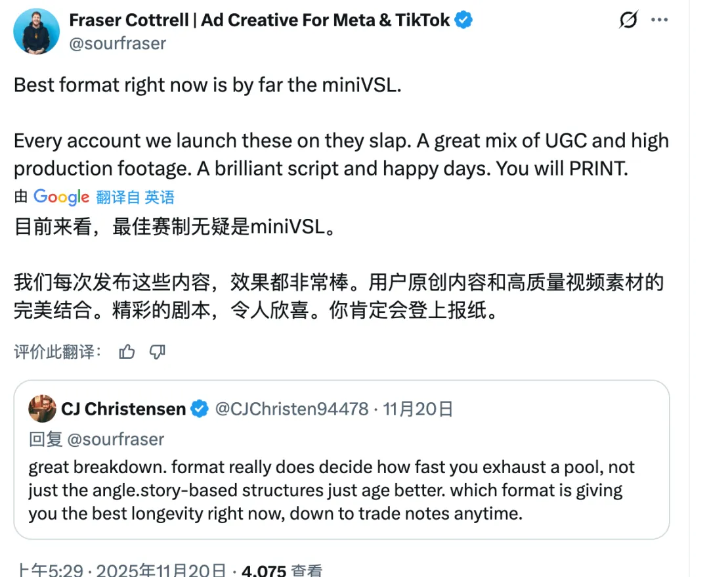Click the thumbs down icon for translation
This screenshot has height=577, width=709.
coord(157,352)
